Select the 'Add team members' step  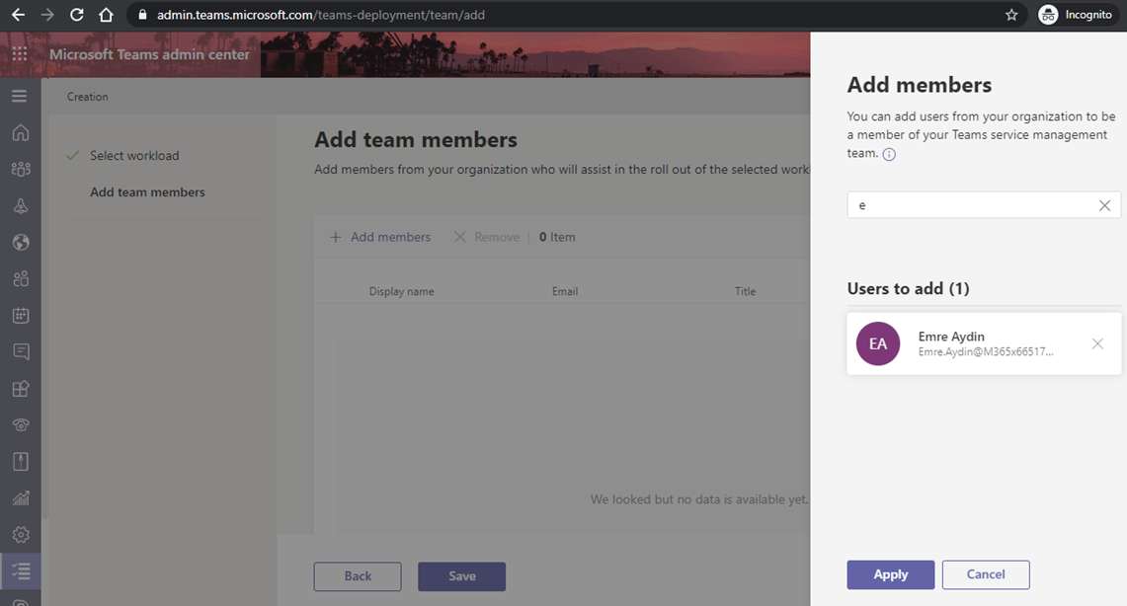[x=147, y=192]
